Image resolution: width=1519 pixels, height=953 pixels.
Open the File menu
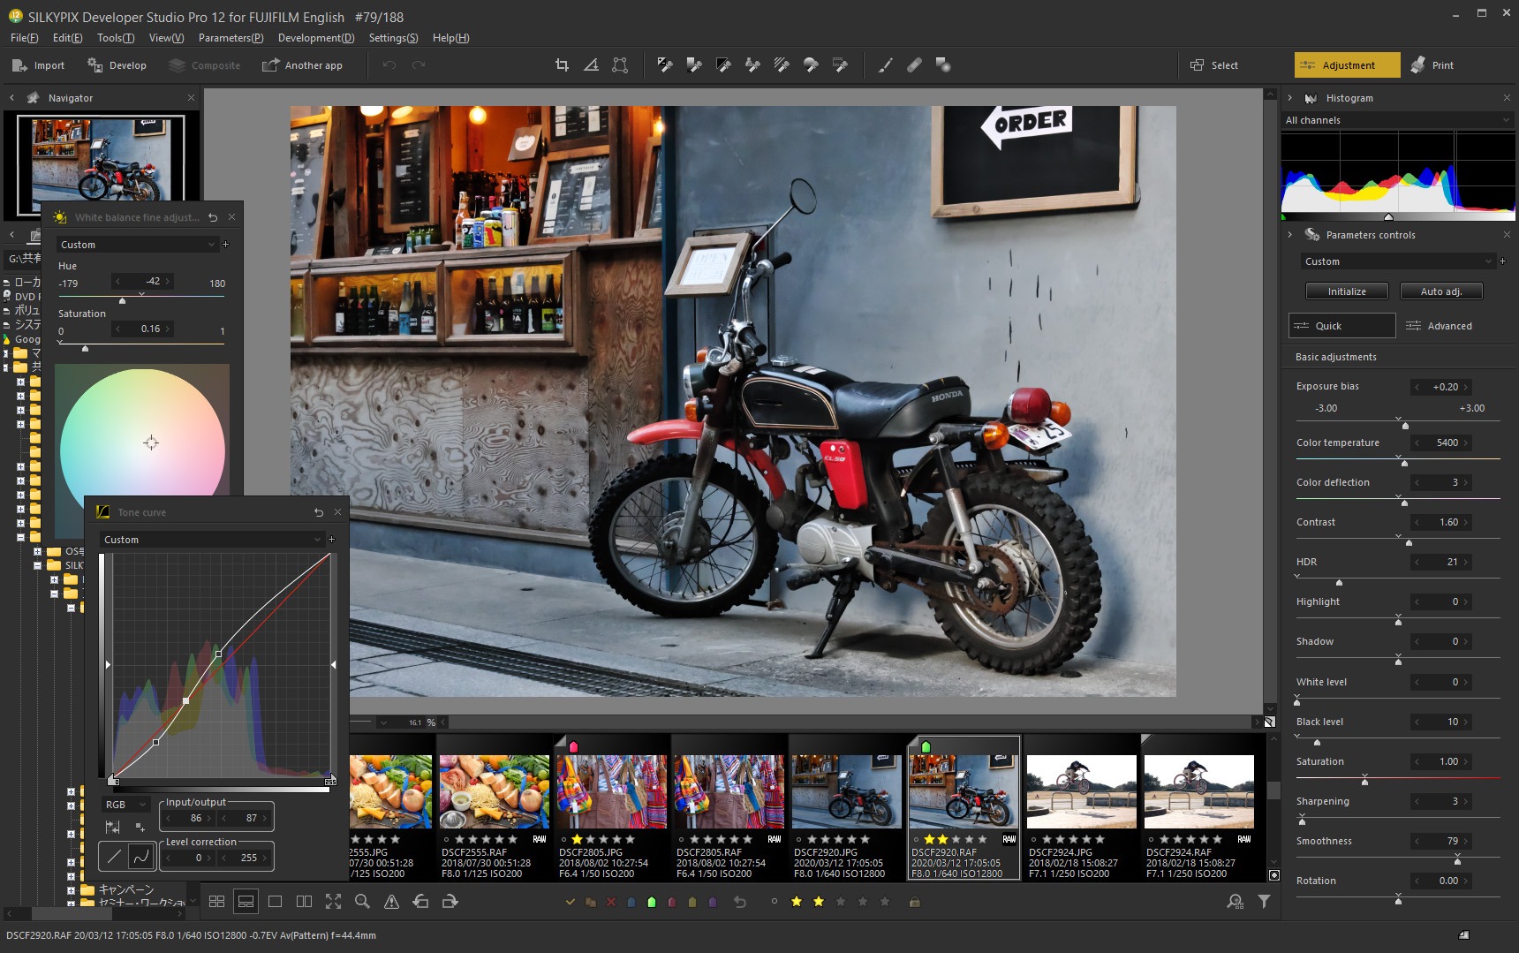pyautogui.click(x=24, y=38)
